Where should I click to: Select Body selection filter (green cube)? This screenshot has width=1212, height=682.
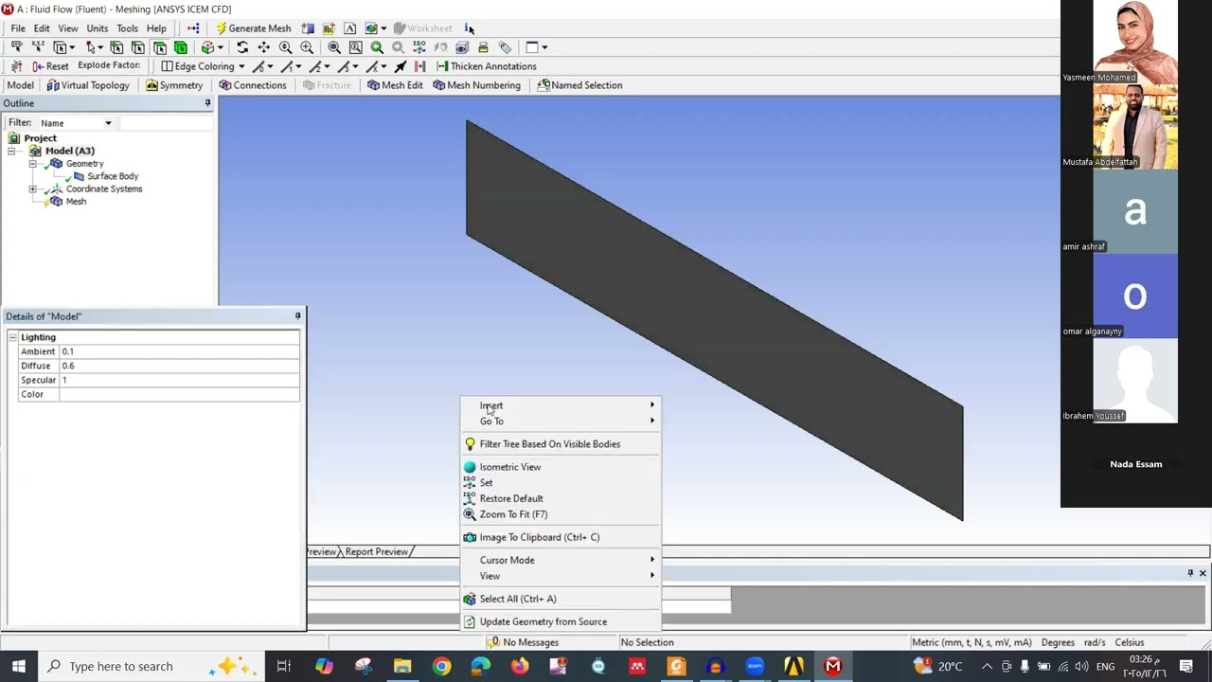[x=180, y=47]
